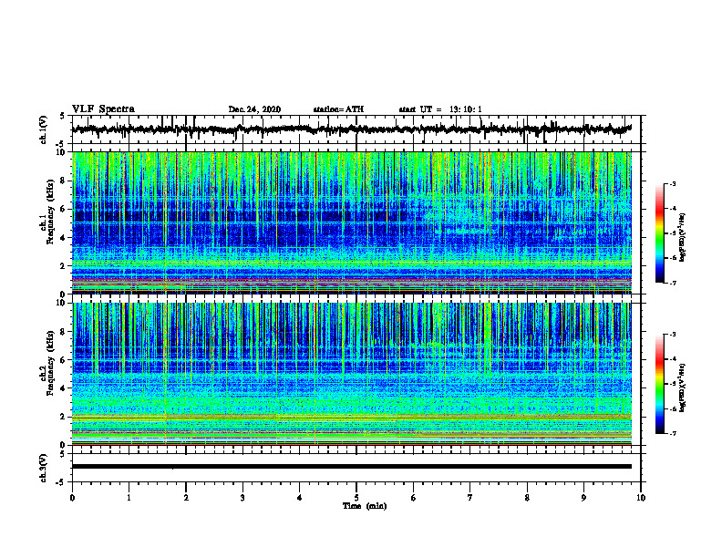This screenshot has width=722, height=558.
Task: Click the "ch.1(V)" waveform axis label
Action: click(44, 129)
